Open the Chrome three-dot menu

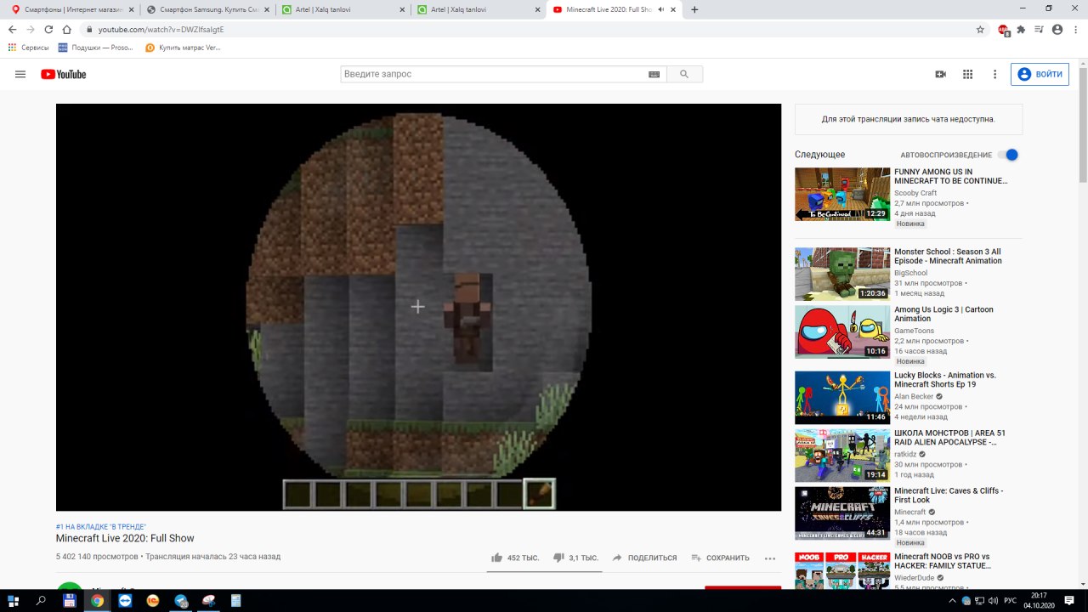1075,29
